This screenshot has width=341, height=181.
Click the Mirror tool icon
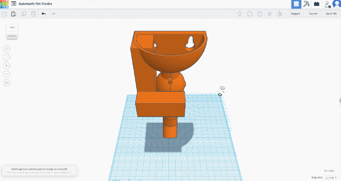coord(280,14)
